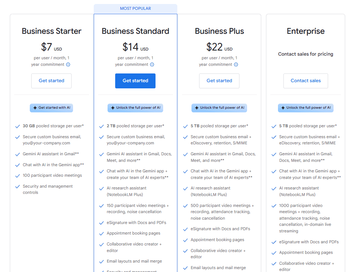Click checkmark beside 30 GB pooled storage
Viewport: 351px width, 272px height.
pyautogui.click(x=17, y=127)
